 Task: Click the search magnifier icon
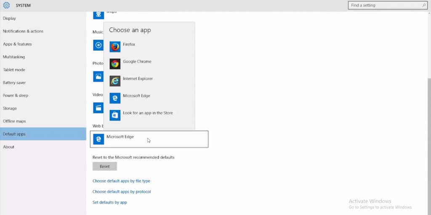pos(424,5)
